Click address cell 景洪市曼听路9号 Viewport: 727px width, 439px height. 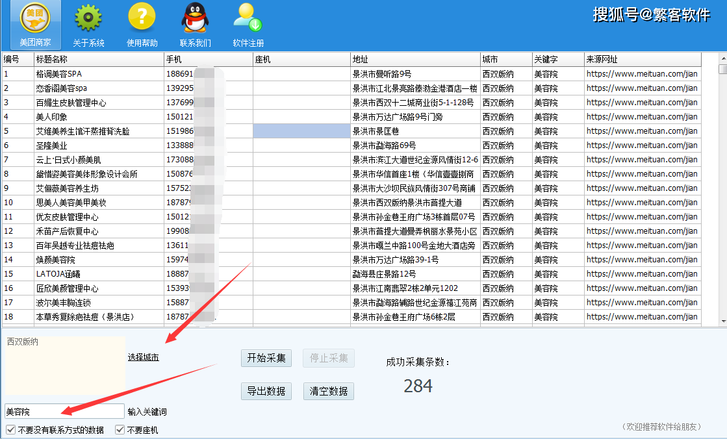click(415, 73)
